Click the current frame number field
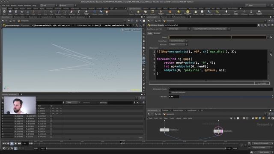Viewport: 274px width, 154px height. point(25,143)
